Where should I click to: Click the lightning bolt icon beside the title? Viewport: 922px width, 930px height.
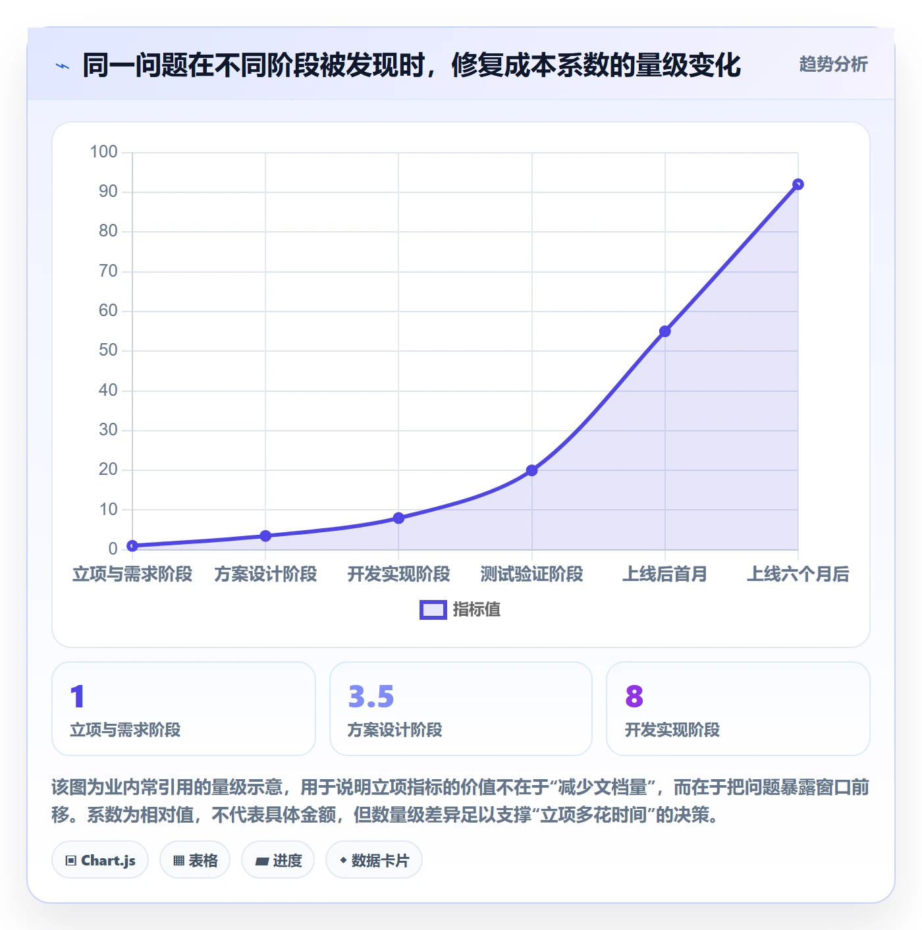(x=63, y=66)
